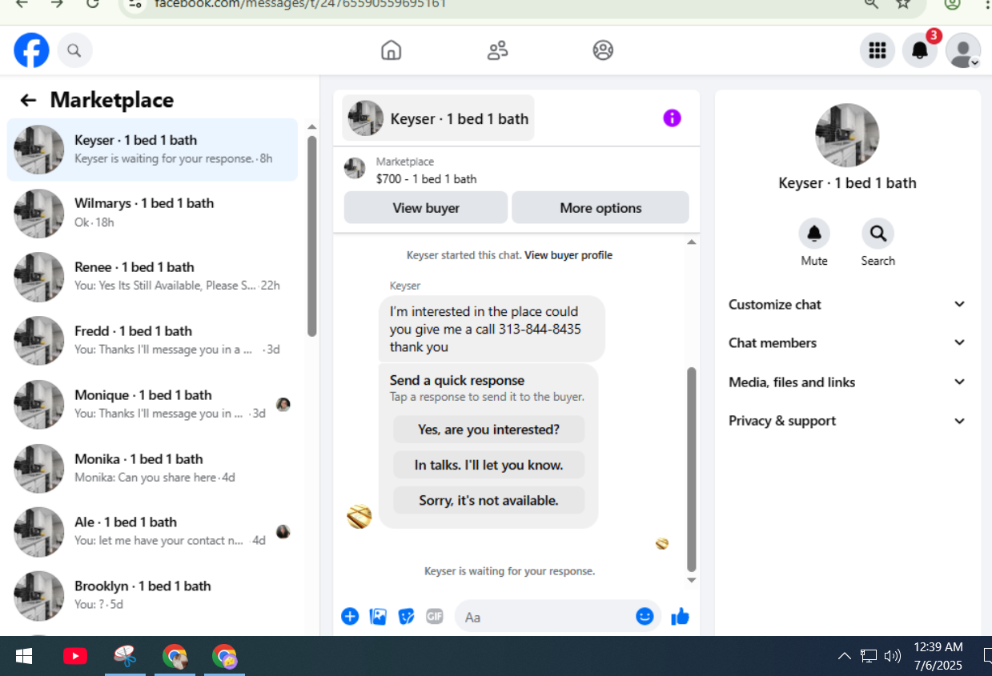The height and width of the screenshot is (676, 992).
Task: Click View buyer button
Action: tap(426, 208)
